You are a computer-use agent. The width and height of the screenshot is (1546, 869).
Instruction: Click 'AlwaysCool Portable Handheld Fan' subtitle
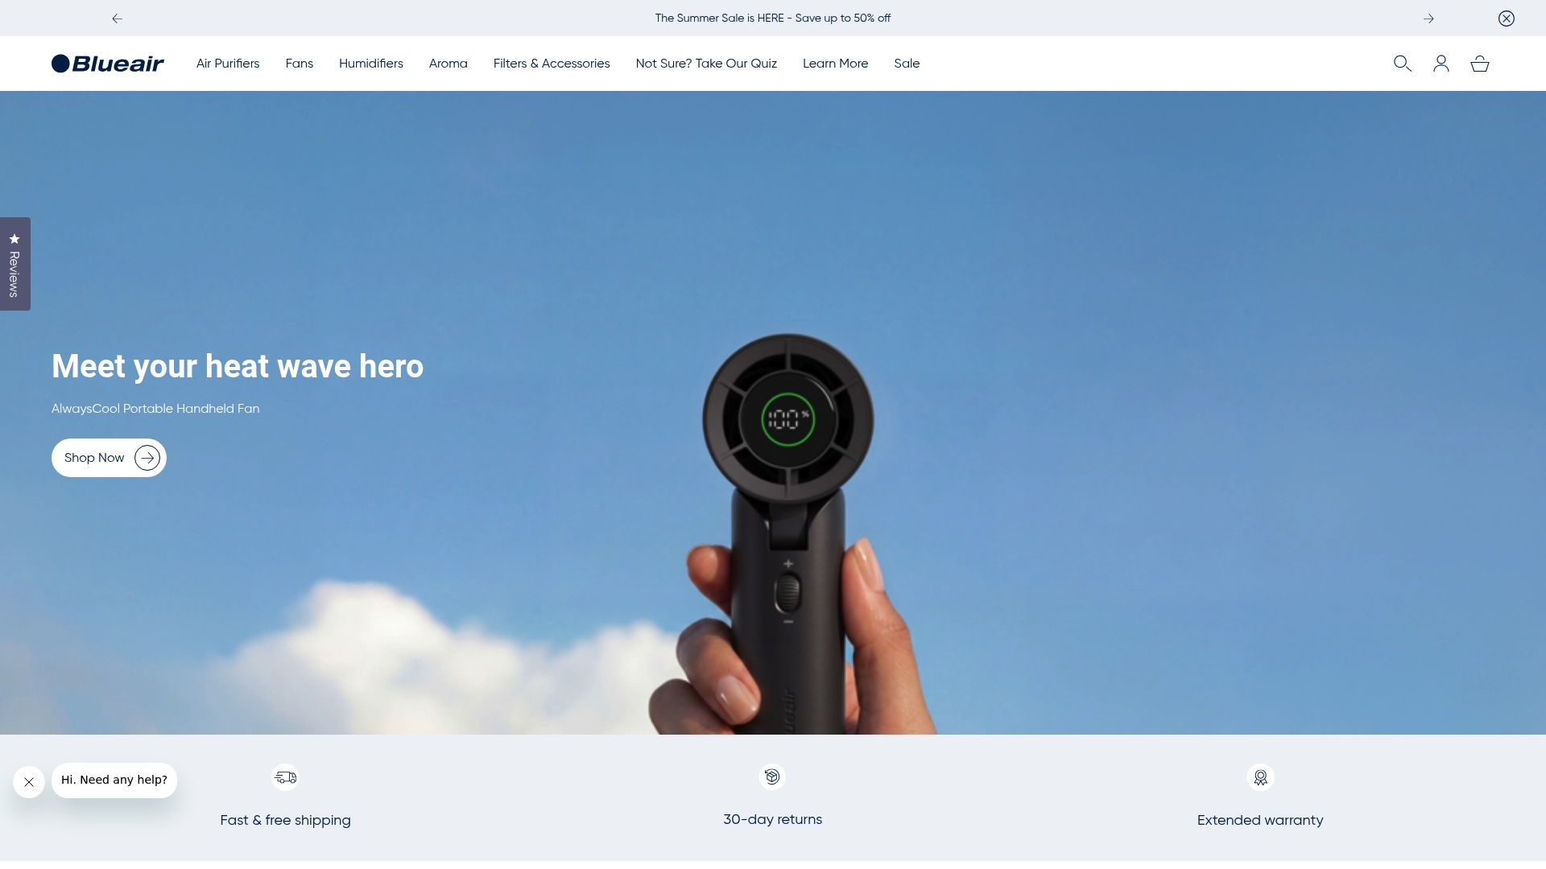(x=155, y=409)
